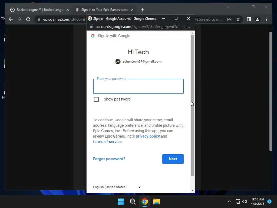Click the Epic Games address bar URL
Viewport: 277px width, 208px height.
click(x=64, y=19)
